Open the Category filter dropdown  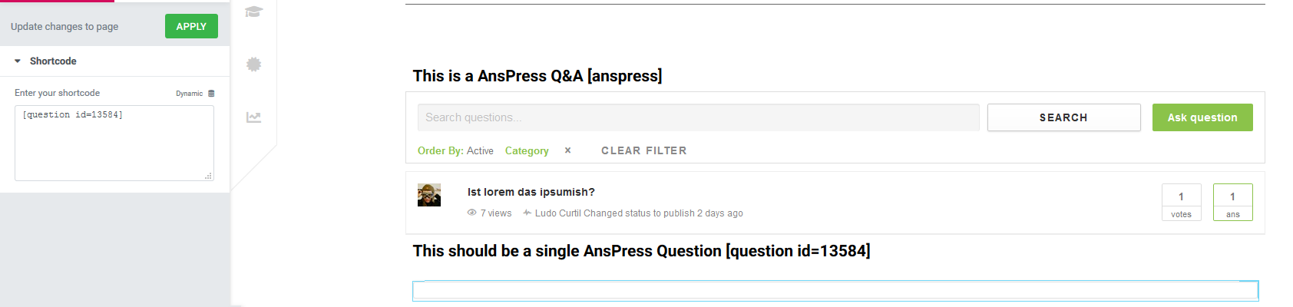click(x=527, y=151)
